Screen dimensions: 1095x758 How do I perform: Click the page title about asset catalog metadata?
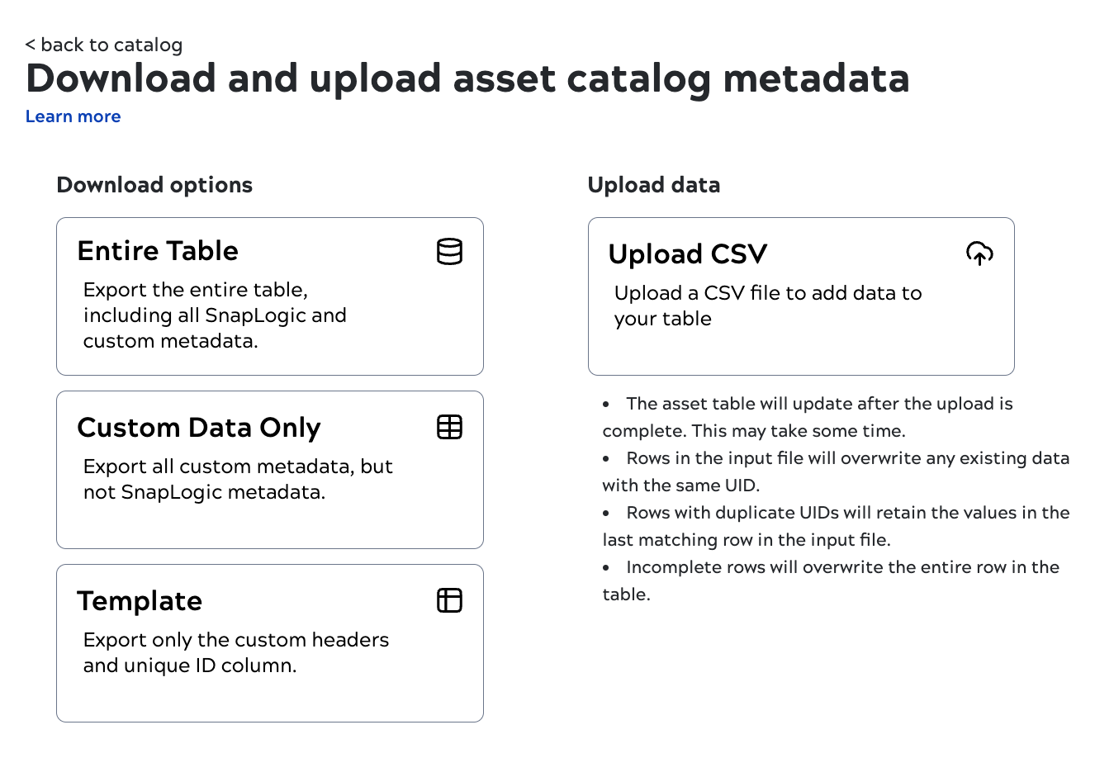pyautogui.click(x=468, y=78)
